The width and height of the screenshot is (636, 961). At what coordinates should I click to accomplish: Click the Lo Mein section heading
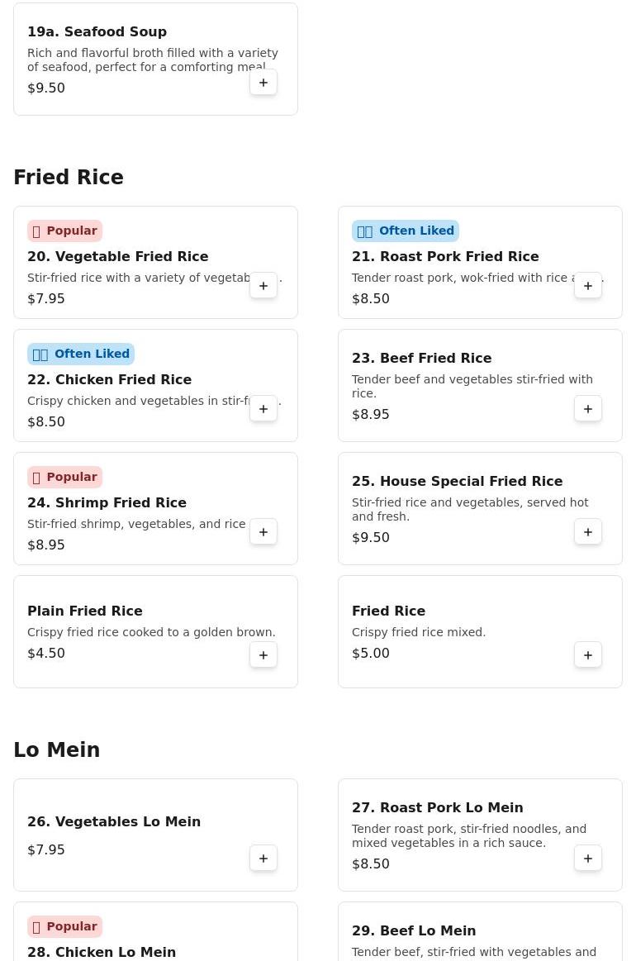[57, 750]
